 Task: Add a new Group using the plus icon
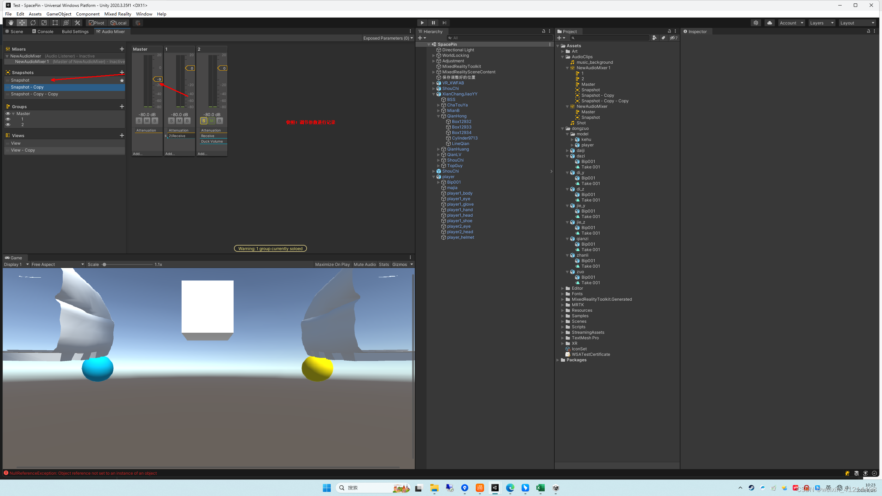click(x=122, y=106)
